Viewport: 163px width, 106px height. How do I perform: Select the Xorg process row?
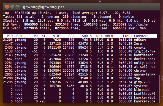pyautogui.click(x=80, y=44)
